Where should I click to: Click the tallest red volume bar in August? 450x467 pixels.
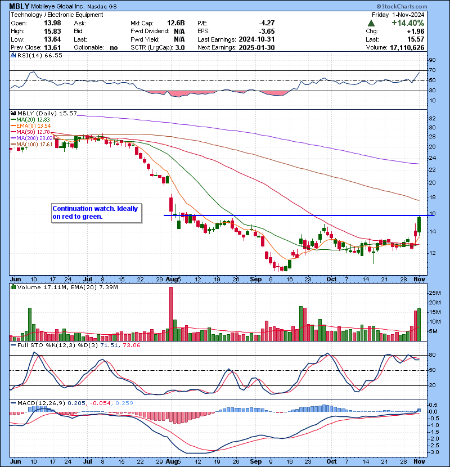(x=171, y=314)
